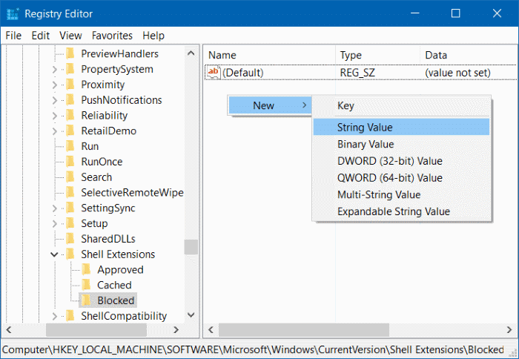The width and height of the screenshot is (519, 359).
Task: Select the Approved key label
Action: coord(120,270)
